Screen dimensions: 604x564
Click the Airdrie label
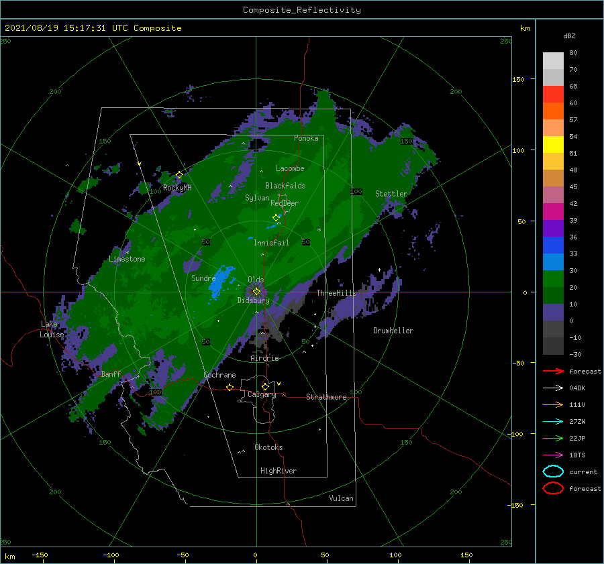tap(264, 358)
